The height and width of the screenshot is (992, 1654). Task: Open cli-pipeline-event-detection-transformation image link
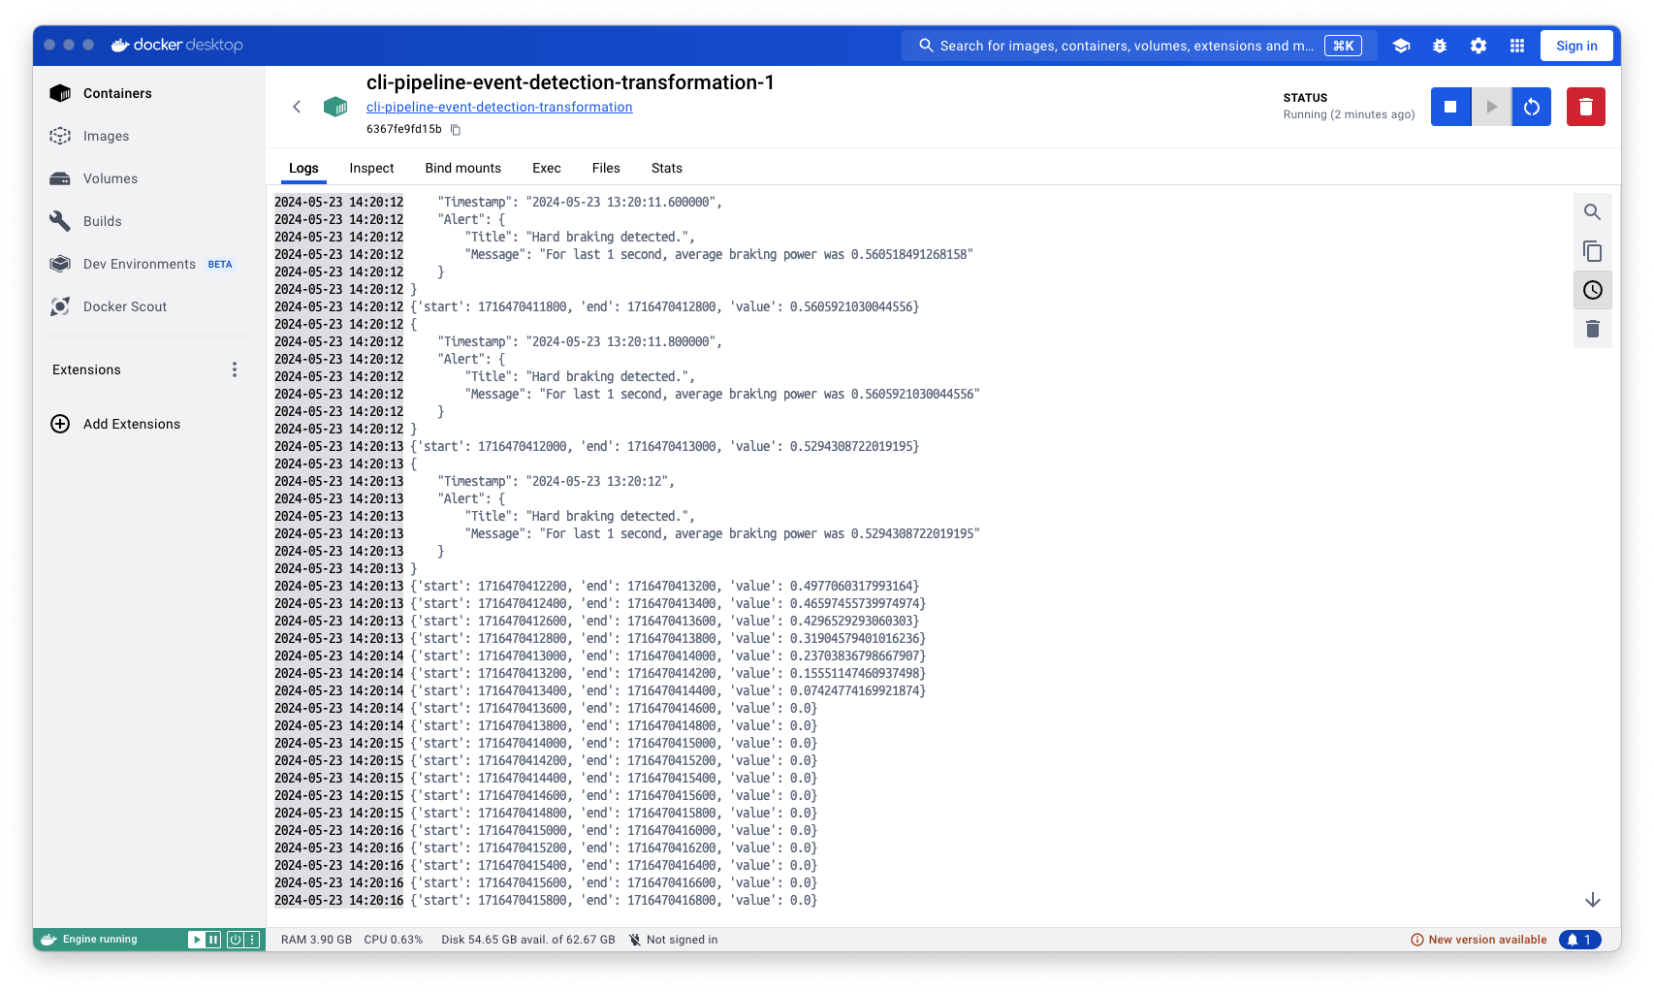point(499,108)
